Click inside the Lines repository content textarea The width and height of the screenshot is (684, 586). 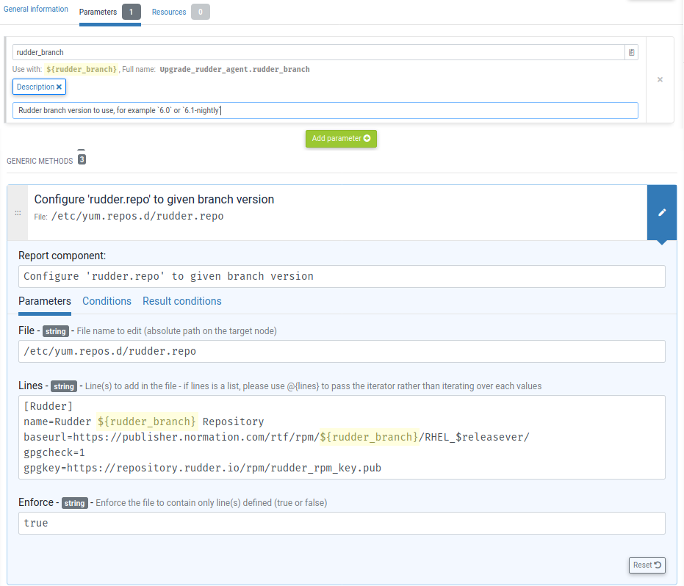tap(342, 436)
